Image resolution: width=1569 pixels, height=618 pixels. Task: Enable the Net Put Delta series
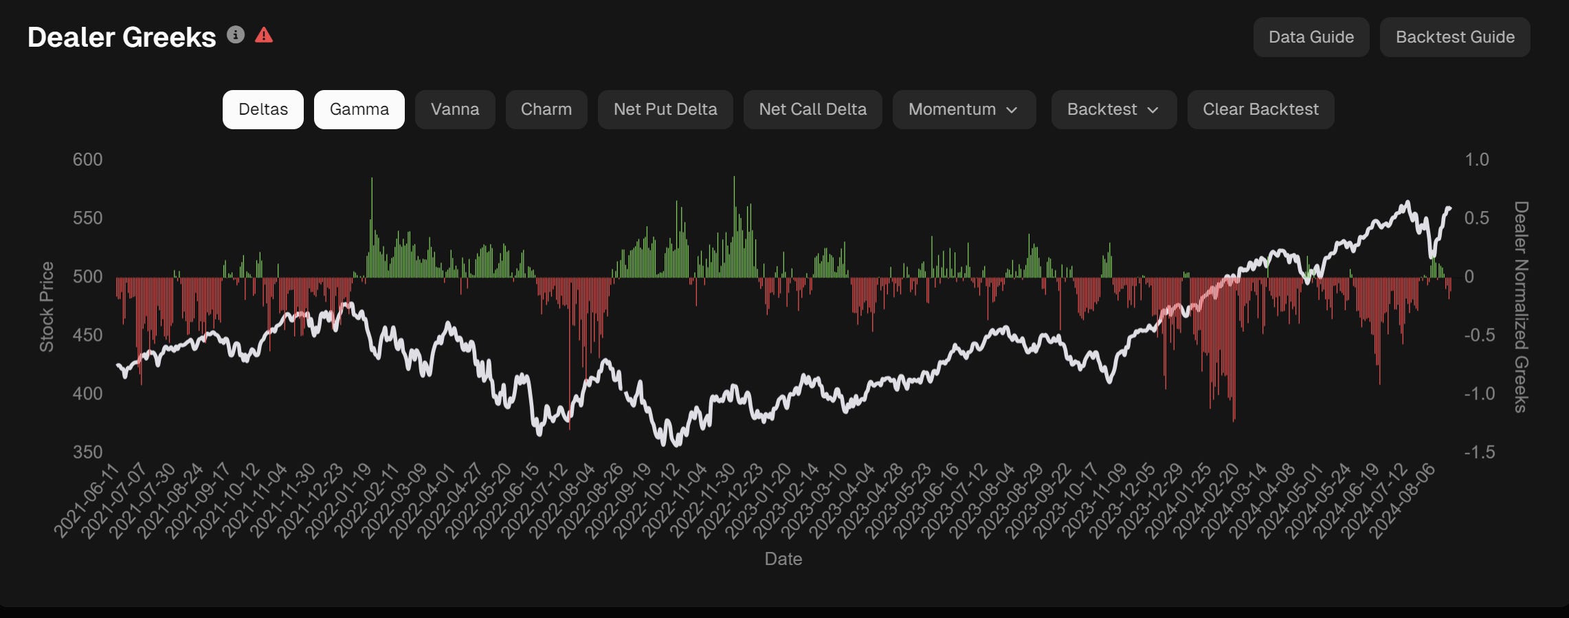click(x=665, y=109)
